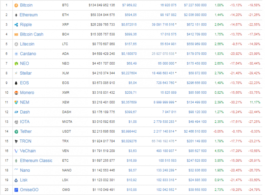Open the VeChain name link

click(28, 151)
